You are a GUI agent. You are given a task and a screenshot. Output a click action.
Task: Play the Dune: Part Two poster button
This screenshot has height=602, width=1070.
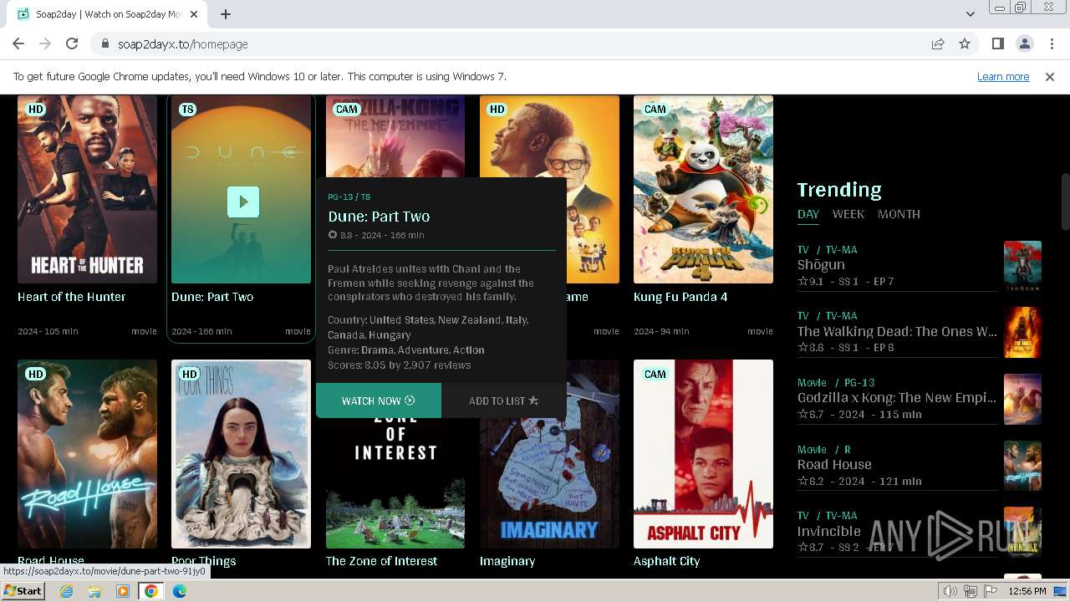pos(243,202)
